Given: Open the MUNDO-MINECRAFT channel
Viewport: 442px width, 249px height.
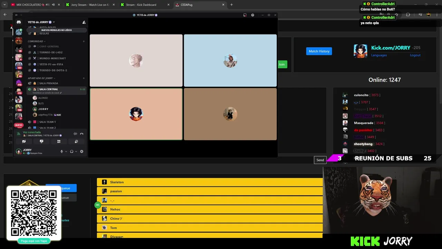Looking at the screenshot, I should [x=57, y=58].
